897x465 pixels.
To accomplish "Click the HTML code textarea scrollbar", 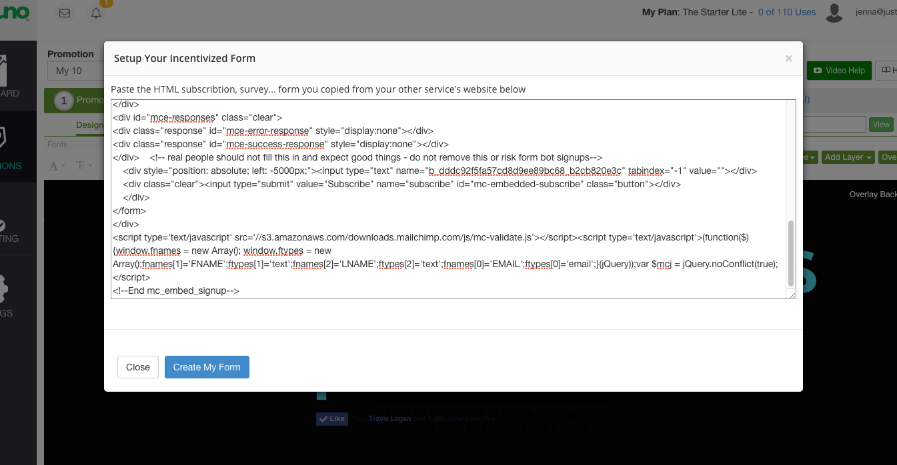I will coord(791,253).
